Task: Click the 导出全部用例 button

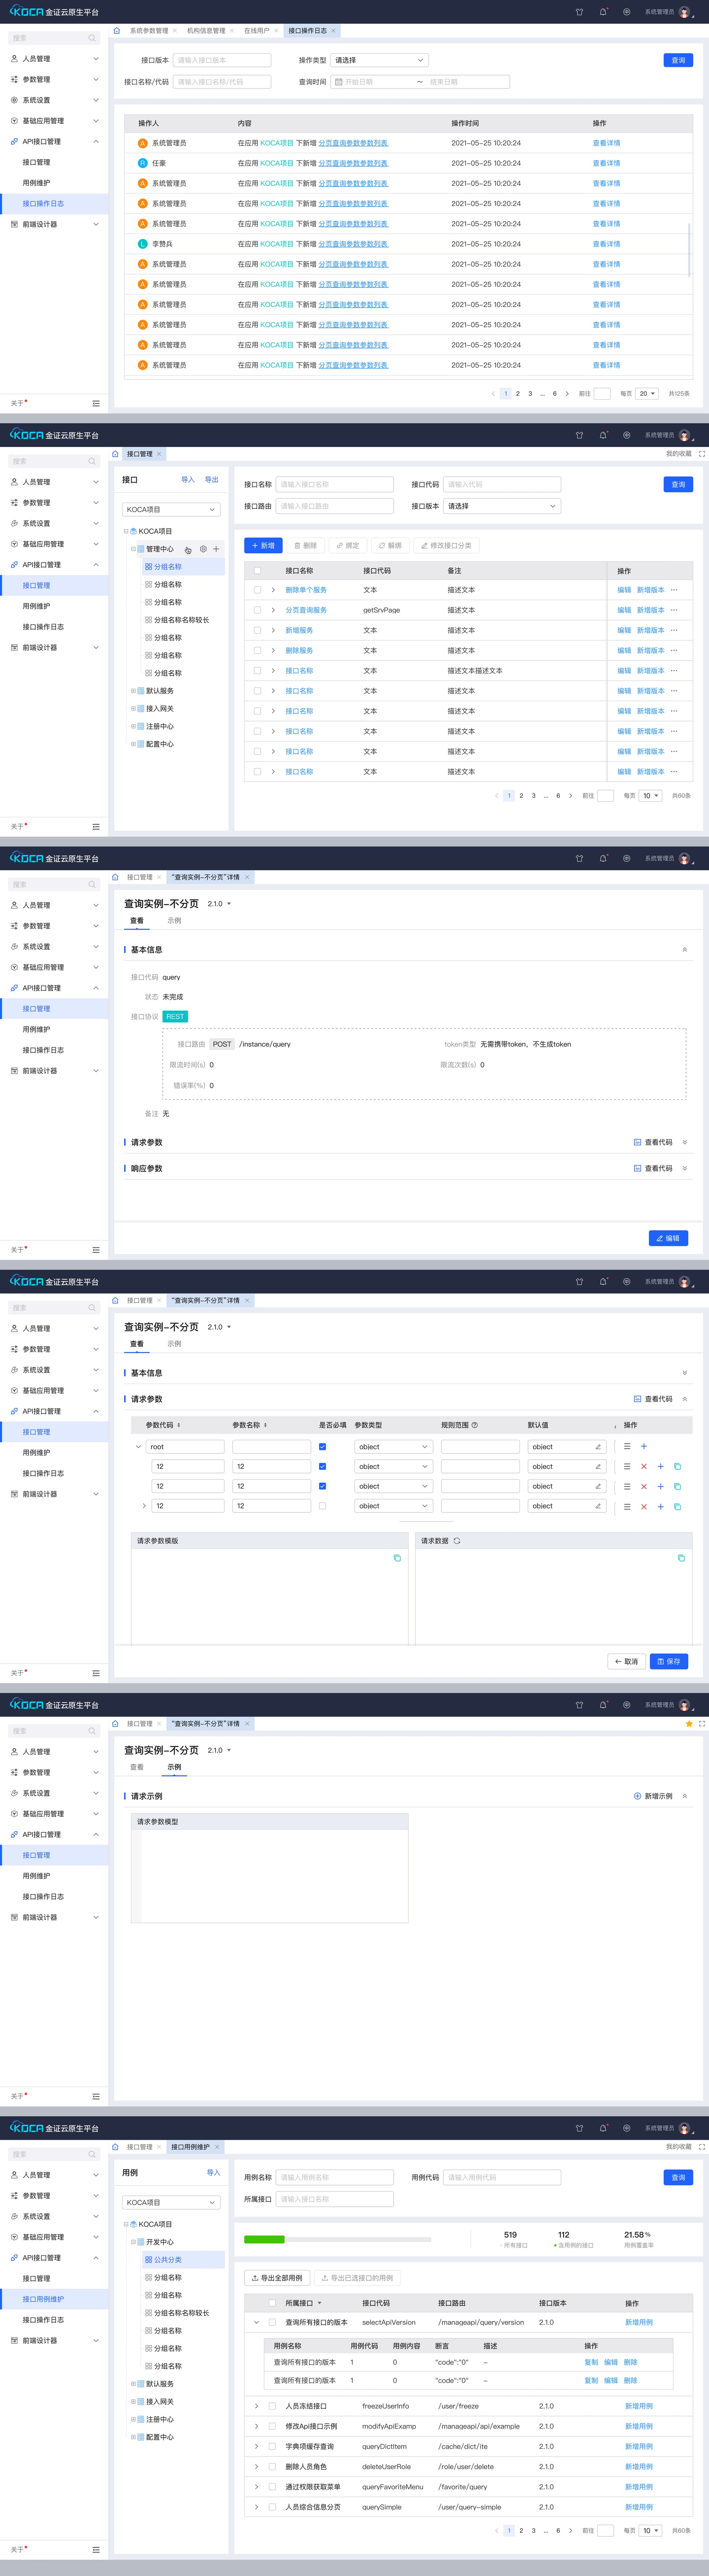Action: point(277,2278)
